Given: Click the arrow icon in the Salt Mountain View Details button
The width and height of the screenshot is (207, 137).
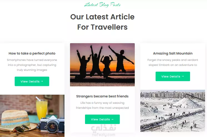Looking at the screenshot, I should pyautogui.click(x=183, y=76).
